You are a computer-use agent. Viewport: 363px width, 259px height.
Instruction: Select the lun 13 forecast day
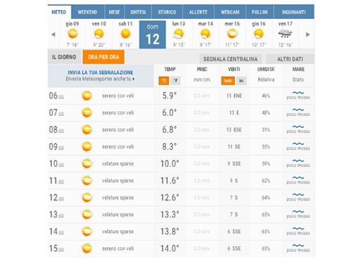(179, 34)
